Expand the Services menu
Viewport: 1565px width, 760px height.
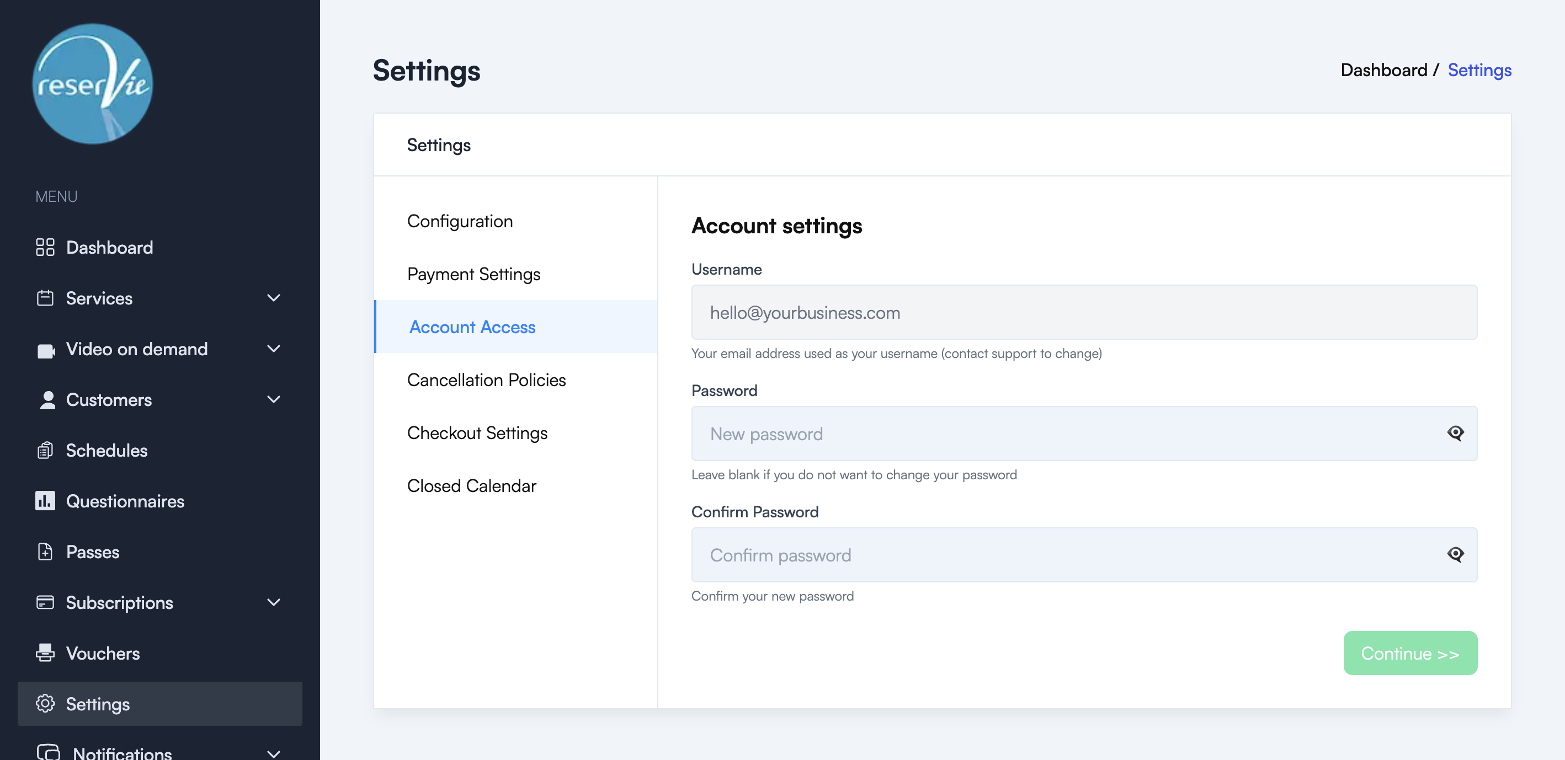273,298
